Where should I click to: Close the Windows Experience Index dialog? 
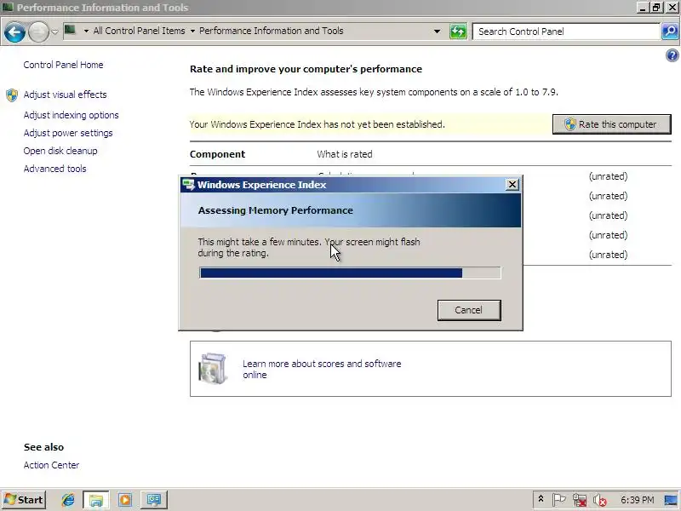512,185
